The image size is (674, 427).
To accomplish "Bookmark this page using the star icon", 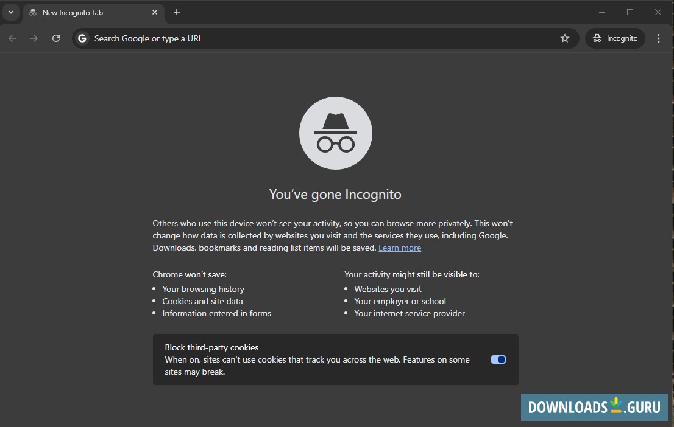I will point(564,38).
